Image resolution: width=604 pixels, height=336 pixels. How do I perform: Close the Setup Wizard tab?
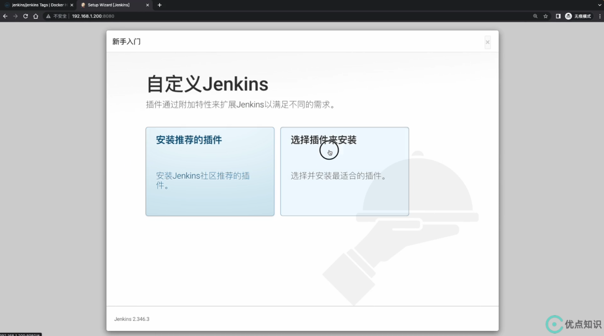(147, 5)
